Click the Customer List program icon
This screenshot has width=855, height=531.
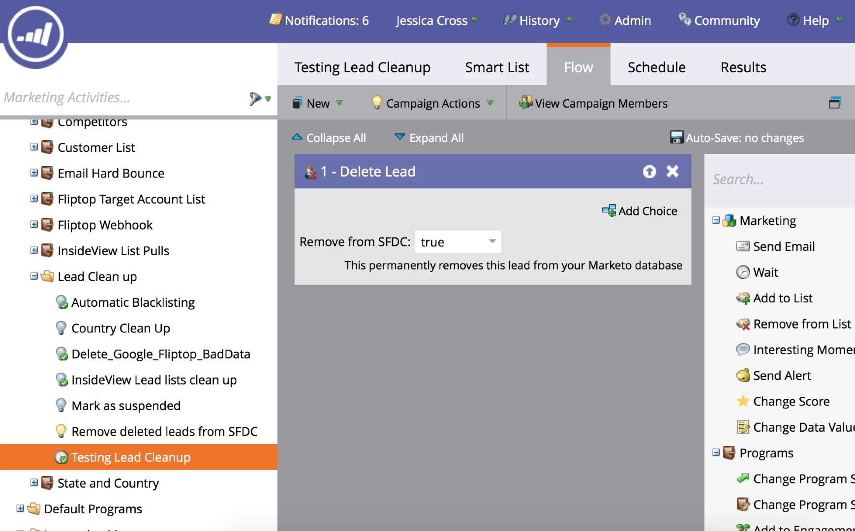47,147
